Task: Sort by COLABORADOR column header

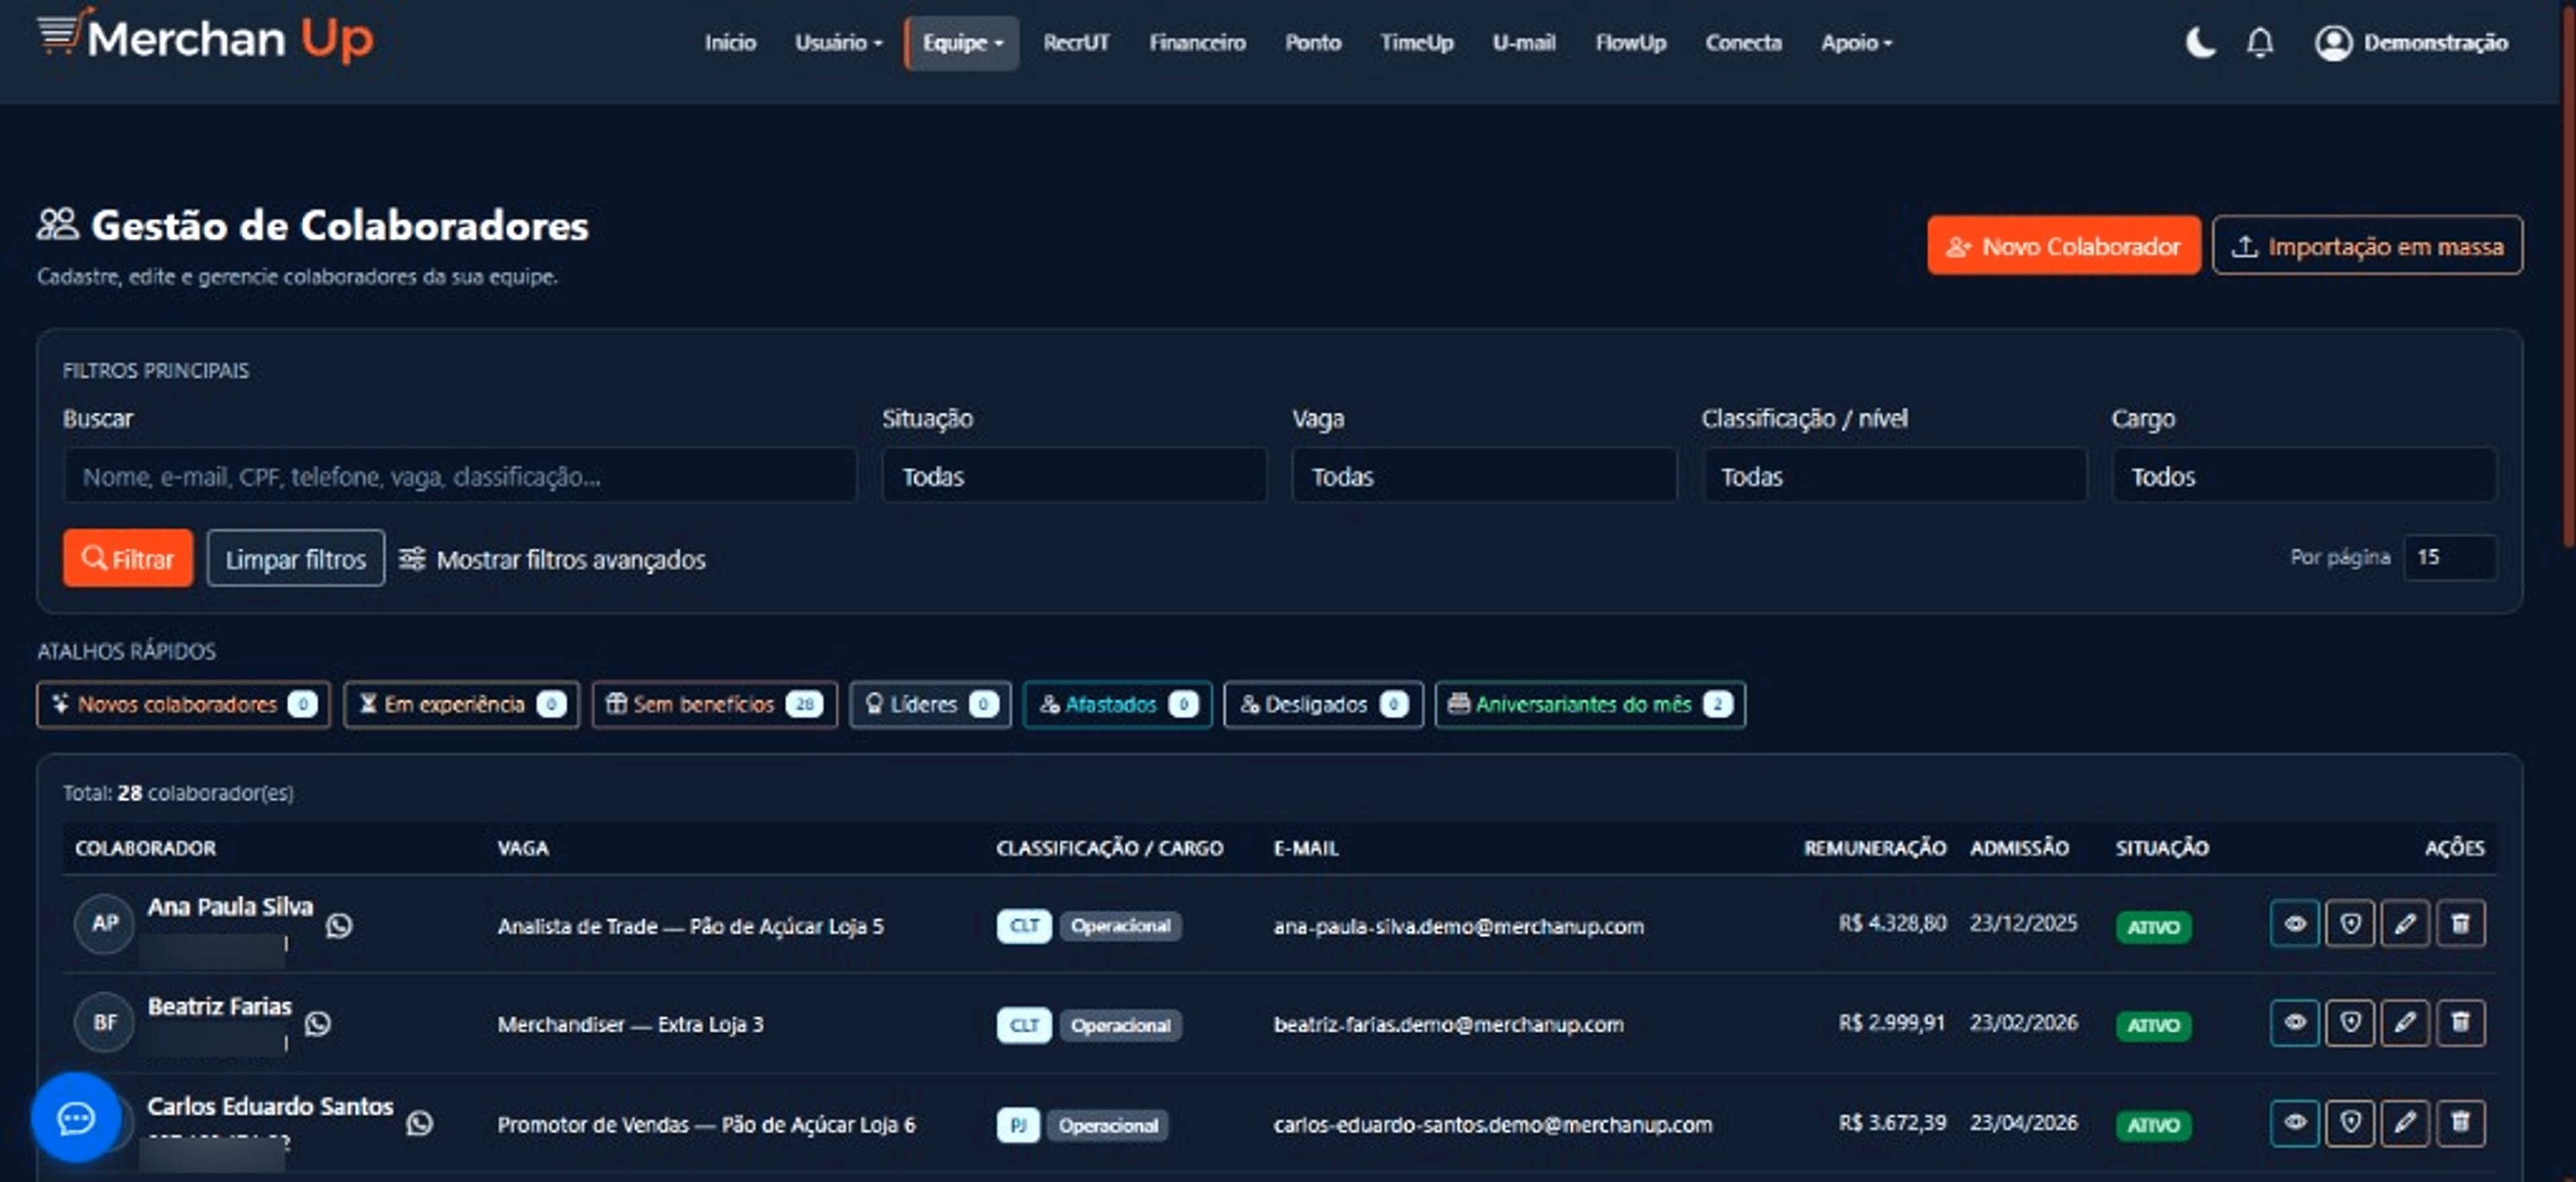Action: [x=146, y=847]
